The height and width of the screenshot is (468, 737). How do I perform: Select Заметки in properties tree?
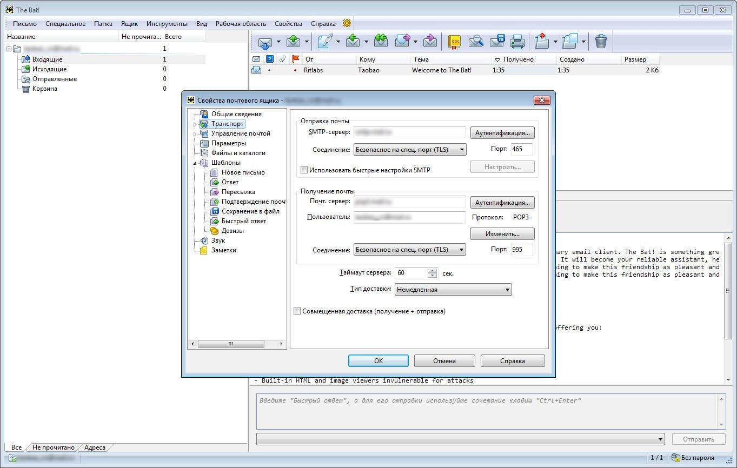click(223, 250)
